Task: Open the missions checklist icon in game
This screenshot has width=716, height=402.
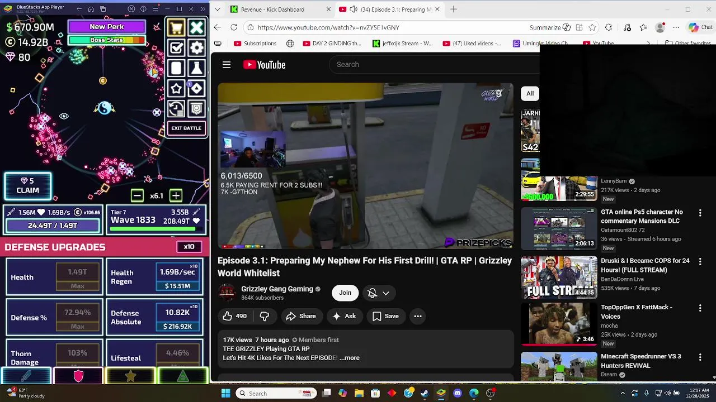Action: tap(176, 48)
